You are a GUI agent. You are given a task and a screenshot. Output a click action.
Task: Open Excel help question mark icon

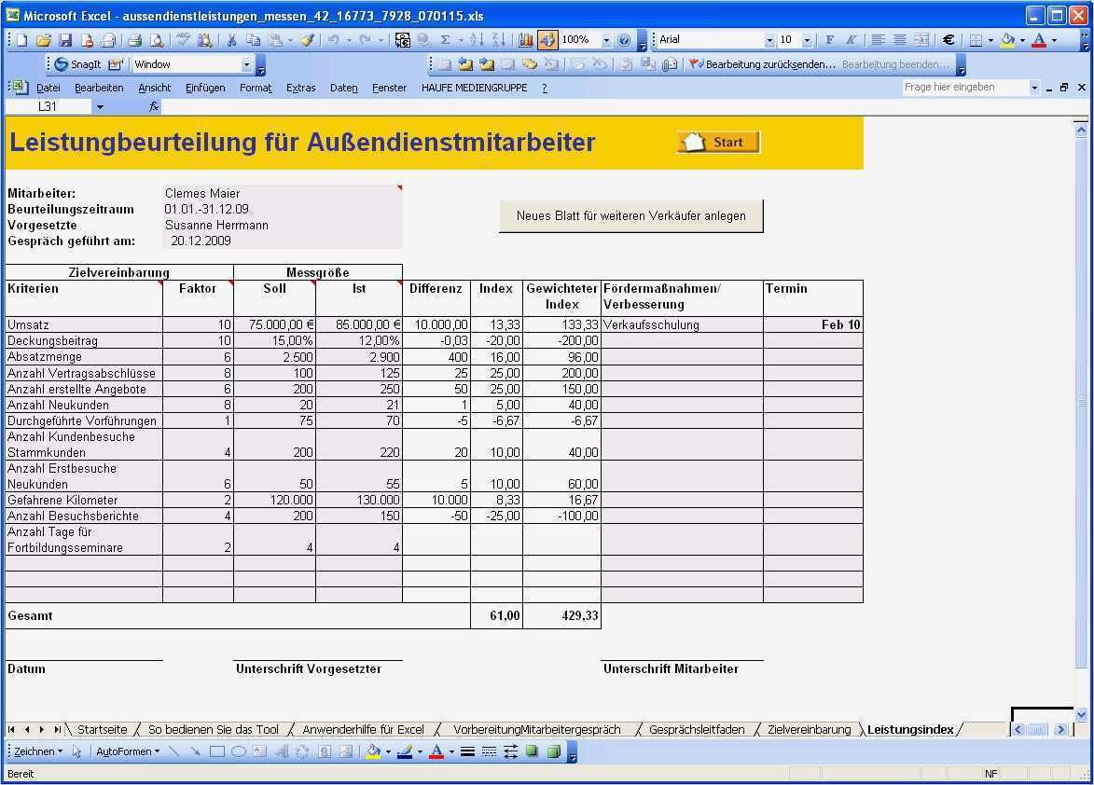(624, 40)
